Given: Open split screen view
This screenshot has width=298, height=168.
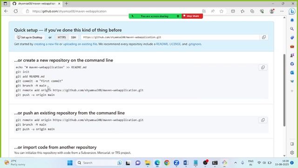Looking at the screenshot, I should (233, 11).
